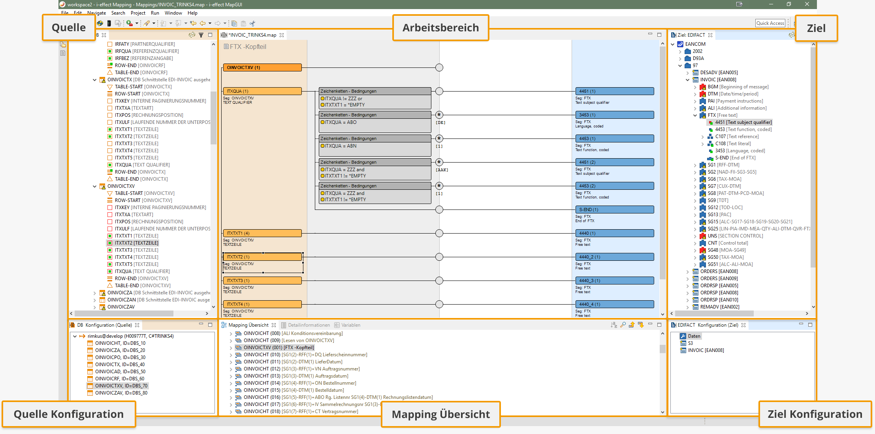
Task: Click the blue 4440_2 (1) target node
Action: pyautogui.click(x=615, y=257)
